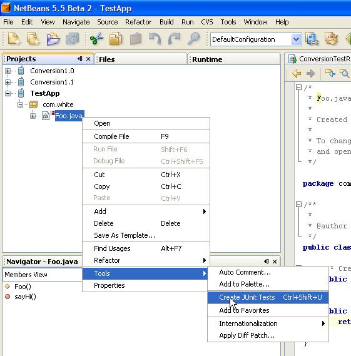Collapse the TestApp project node

coord(8,93)
